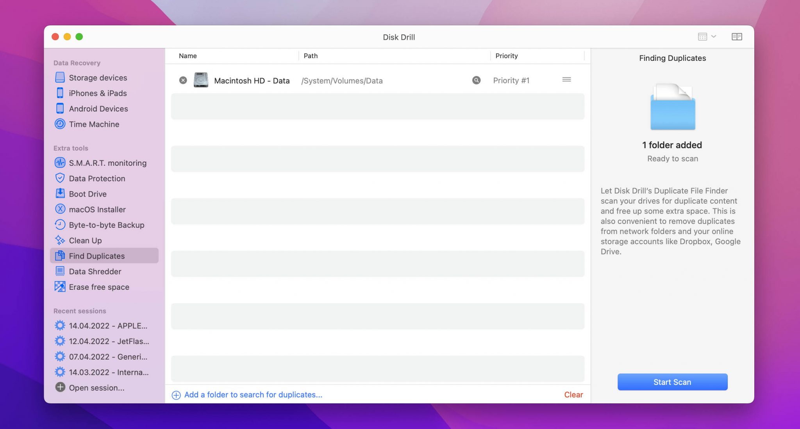Screen dimensions: 800x429
Task: Select the Data Shredder icon
Action: (x=60, y=271)
